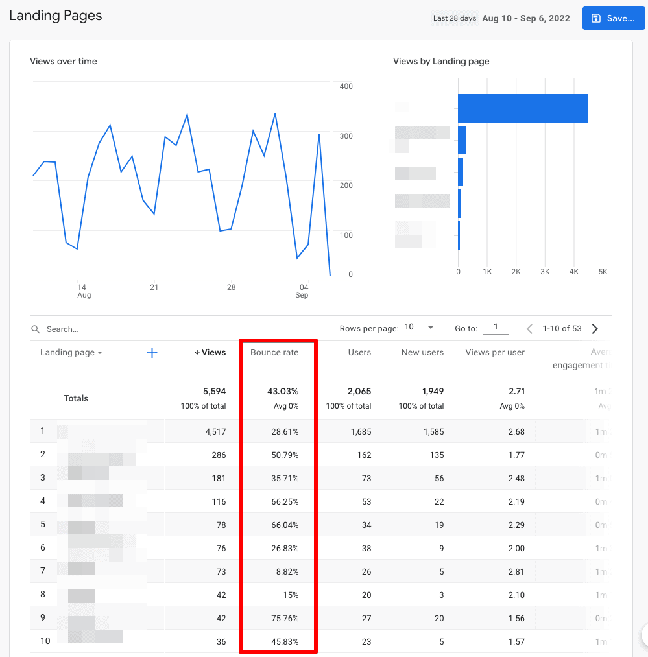Click the plus icon to add a secondary dimension
This screenshot has height=657, width=648.
point(152,352)
